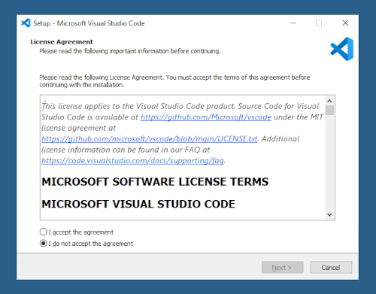Click the disabled maximize window button
This screenshot has width=376, height=294.
[319, 23]
